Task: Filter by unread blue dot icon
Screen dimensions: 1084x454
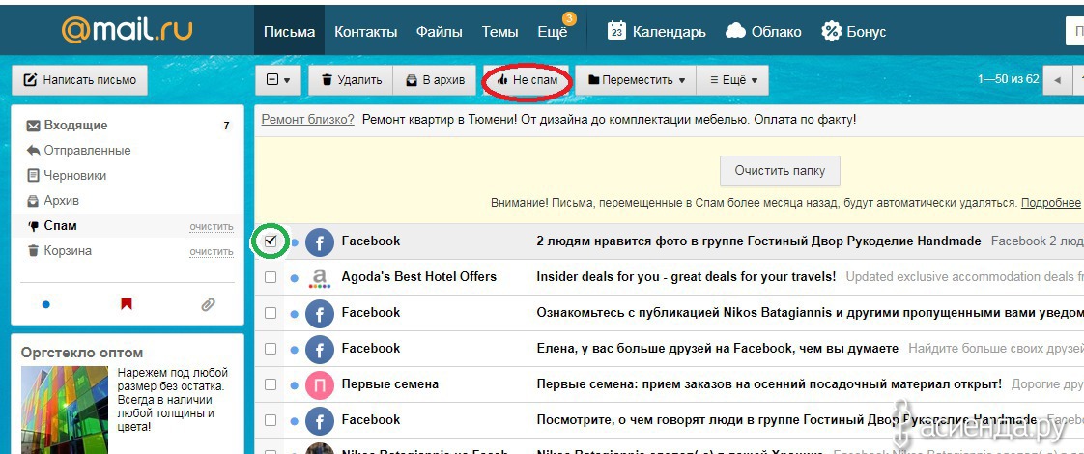Action: [46, 304]
